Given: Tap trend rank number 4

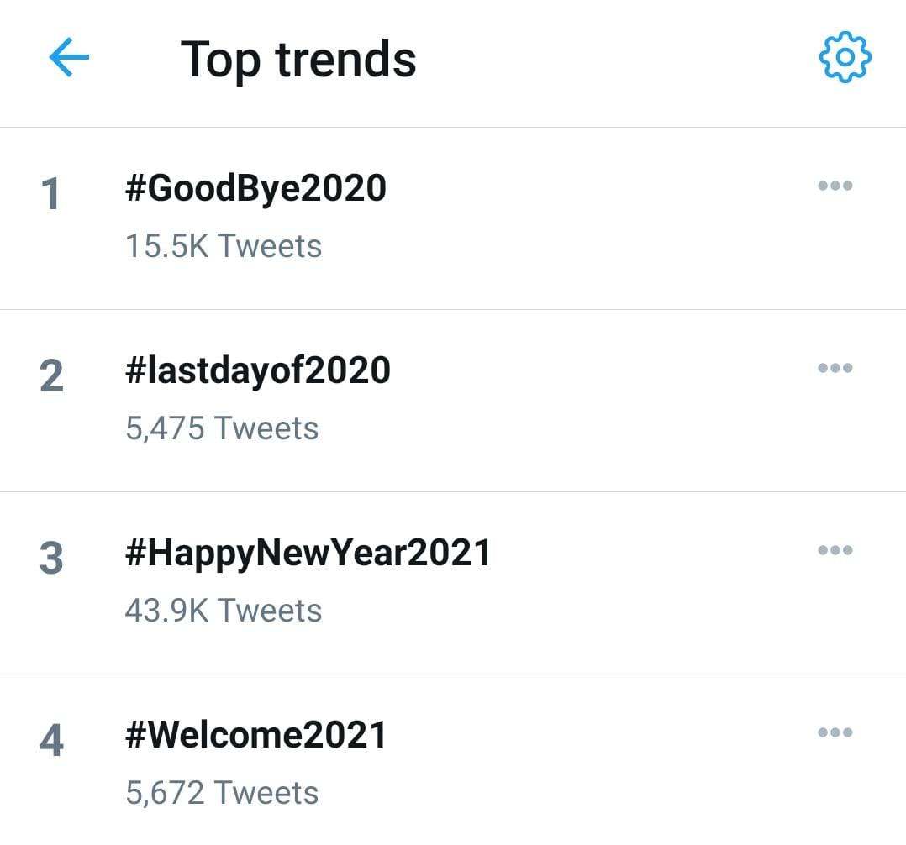Looking at the screenshot, I should click(x=51, y=741).
